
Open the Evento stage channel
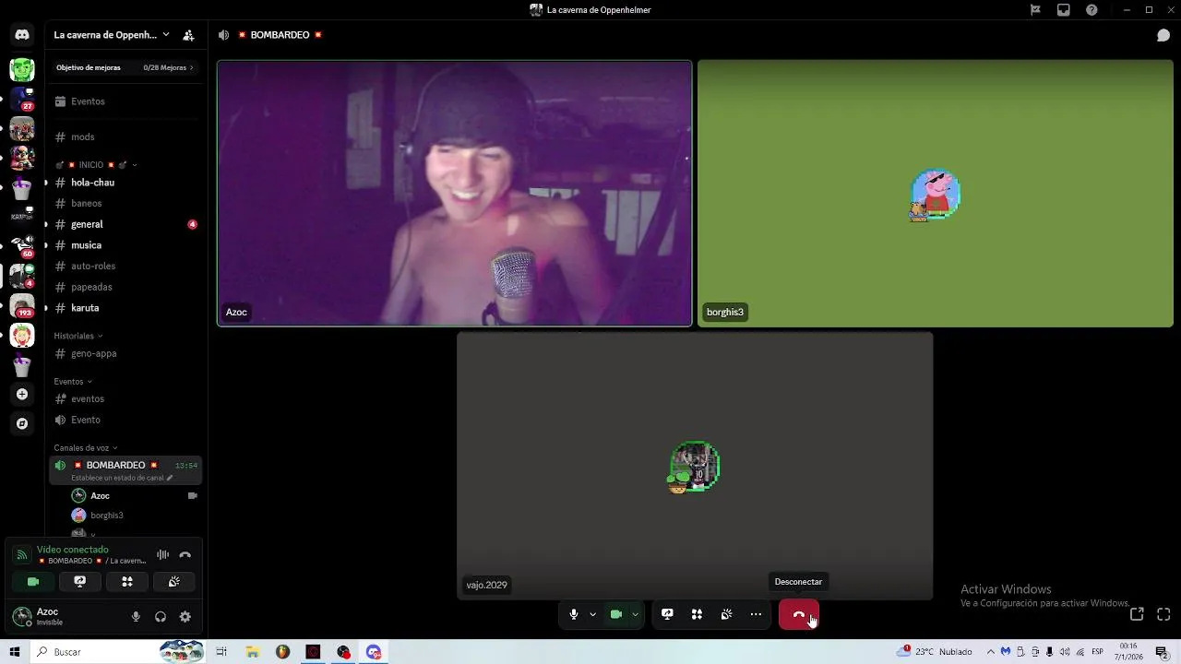pyautogui.click(x=125, y=420)
